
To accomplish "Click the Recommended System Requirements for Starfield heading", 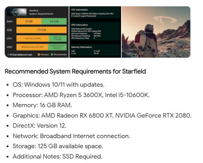I will point(76,72).
